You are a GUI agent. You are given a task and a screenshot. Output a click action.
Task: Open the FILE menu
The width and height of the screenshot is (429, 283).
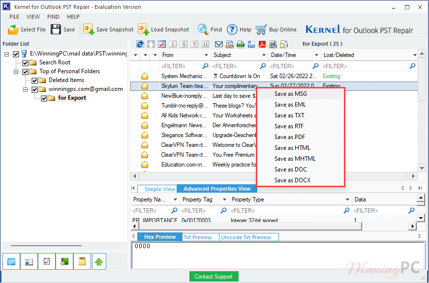click(14, 17)
